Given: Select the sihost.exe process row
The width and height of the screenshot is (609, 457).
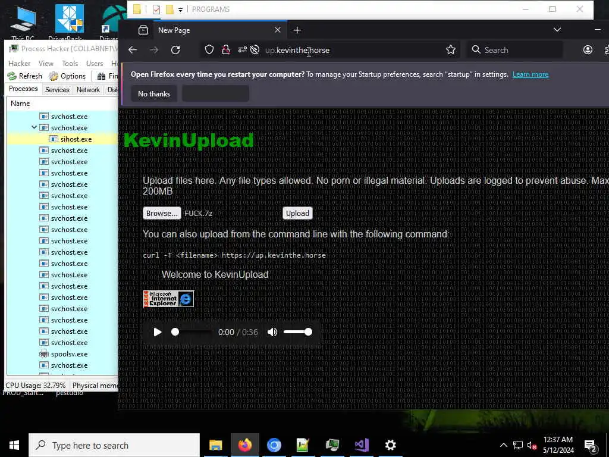Looking at the screenshot, I should 62,139.
